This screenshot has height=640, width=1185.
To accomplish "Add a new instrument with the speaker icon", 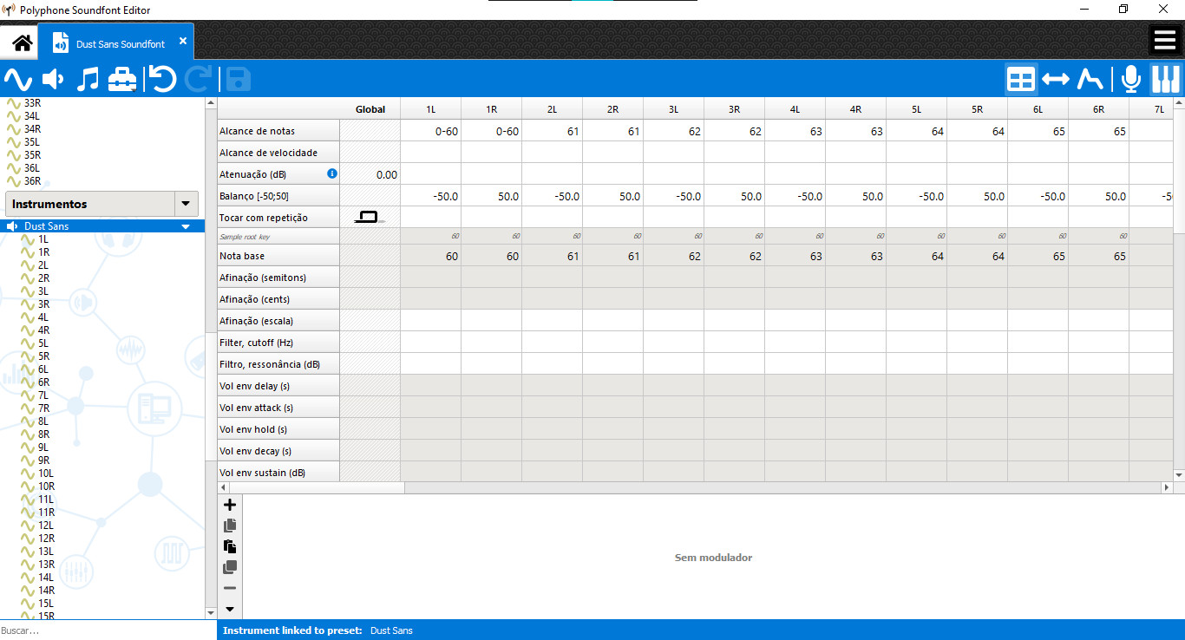I will pyautogui.click(x=53, y=80).
